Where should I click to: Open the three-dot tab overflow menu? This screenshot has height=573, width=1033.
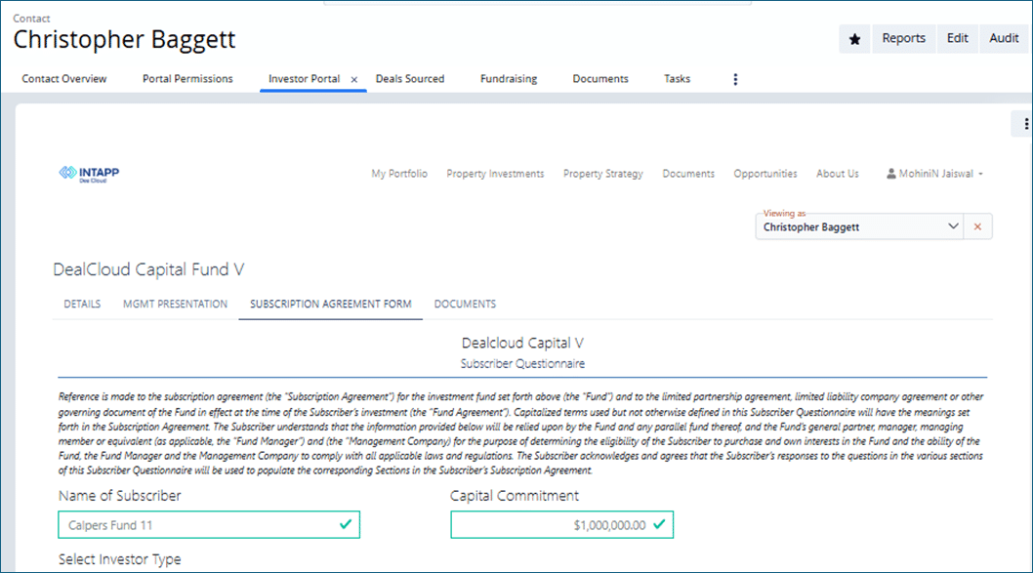coord(735,79)
